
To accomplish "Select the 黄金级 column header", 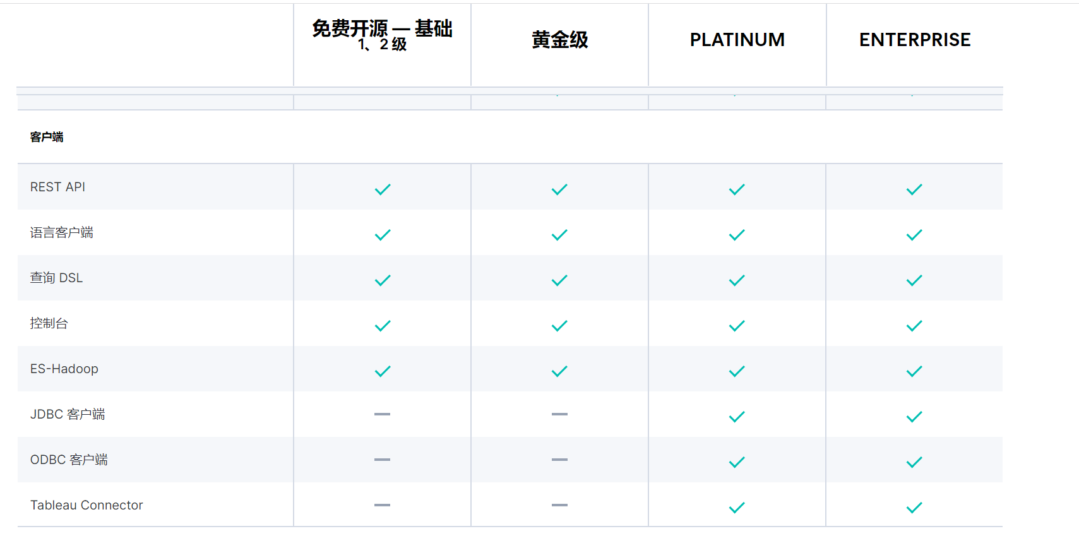I will pos(559,40).
